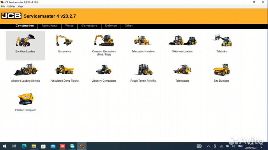Click the JCB logo in the header

coord(12,16)
